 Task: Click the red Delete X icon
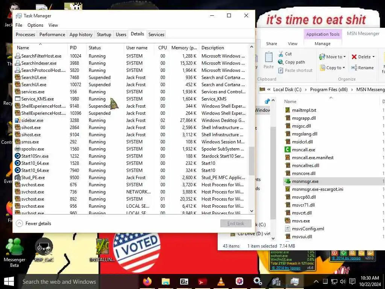click(354, 57)
